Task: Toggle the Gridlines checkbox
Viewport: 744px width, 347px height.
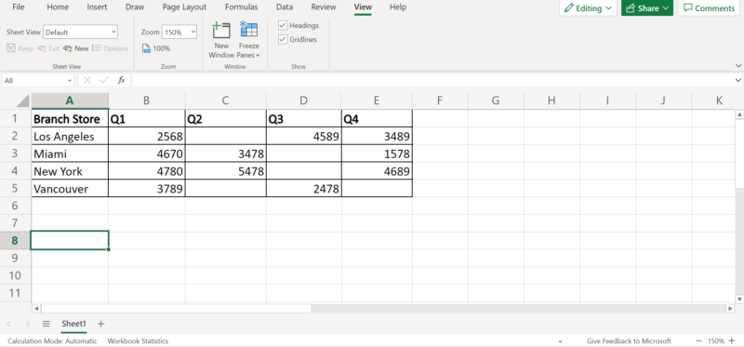Action: coord(283,39)
